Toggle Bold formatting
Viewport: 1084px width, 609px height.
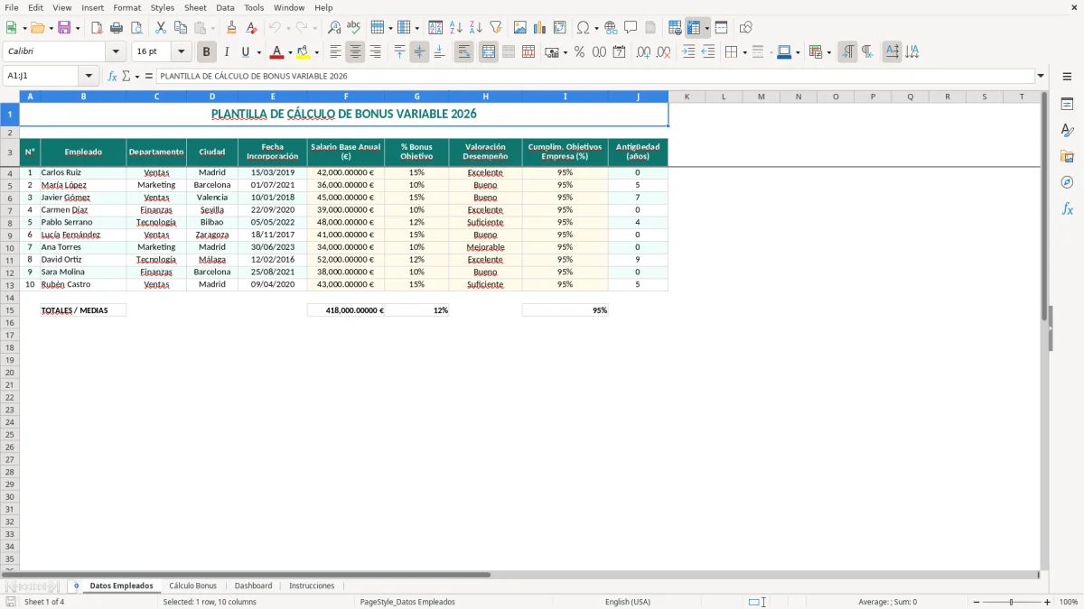207,52
